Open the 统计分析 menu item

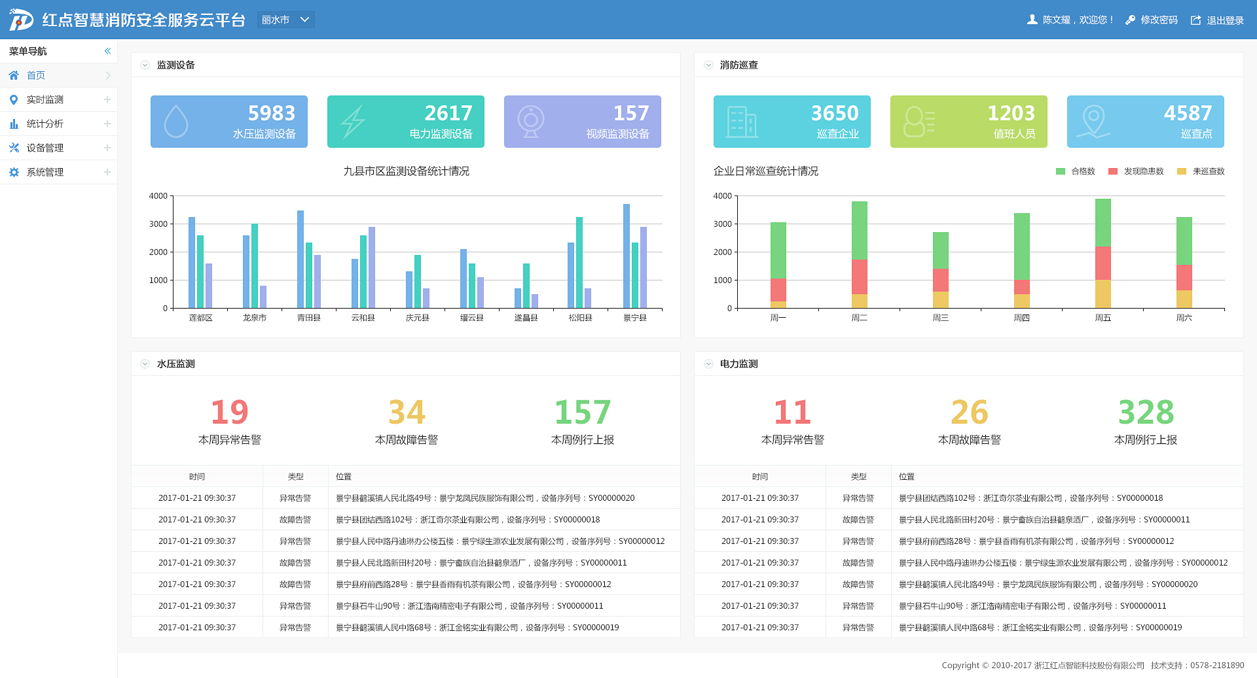click(x=59, y=124)
